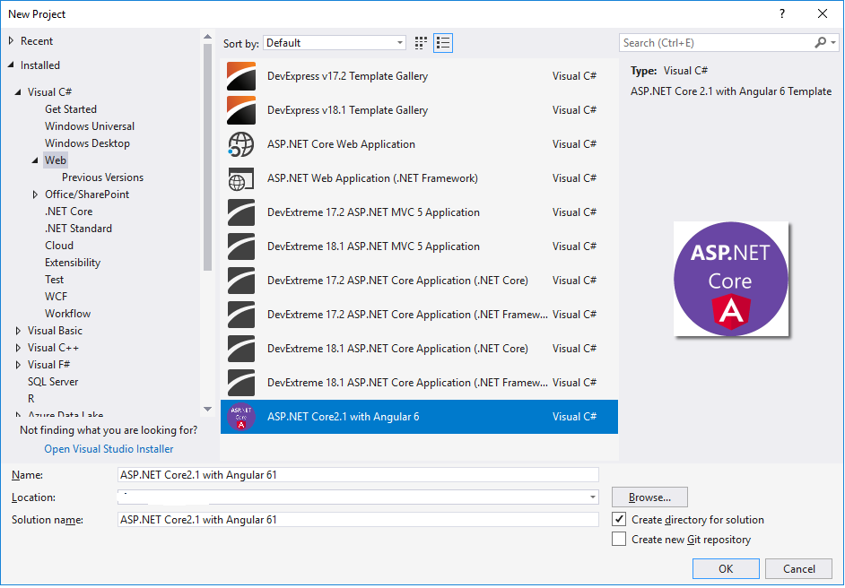Switch to medium icons list view
This screenshot has width=845, height=588.
coord(443,43)
